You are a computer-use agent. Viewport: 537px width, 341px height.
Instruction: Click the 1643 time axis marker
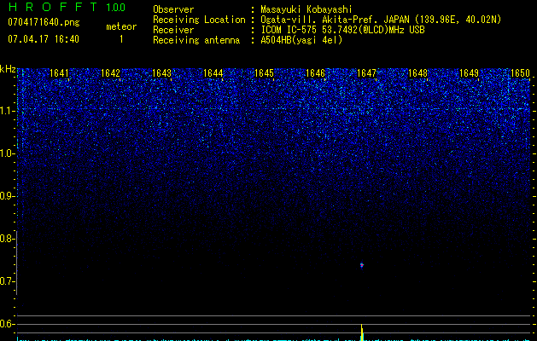click(x=161, y=73)
